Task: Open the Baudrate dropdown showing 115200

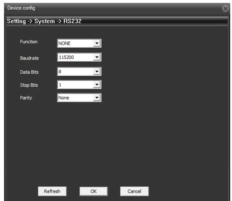Action: (79, 57)
